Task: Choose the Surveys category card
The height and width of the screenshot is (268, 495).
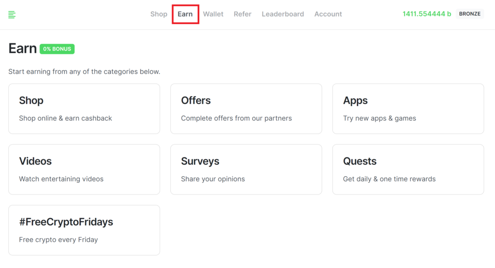Action: click(x=246, y=169)
